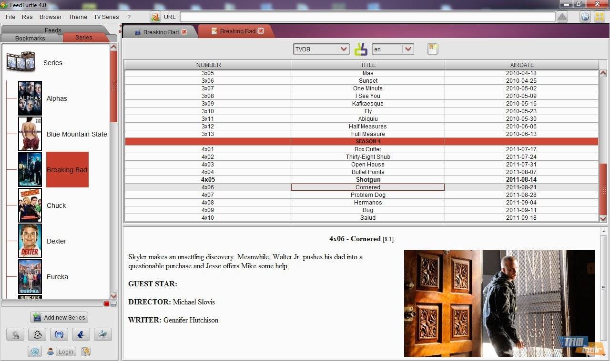The height and width of the screenshot is (361, 610).
Task: Close the first Breaking Bad tab
Action: (x=184, y=32)
